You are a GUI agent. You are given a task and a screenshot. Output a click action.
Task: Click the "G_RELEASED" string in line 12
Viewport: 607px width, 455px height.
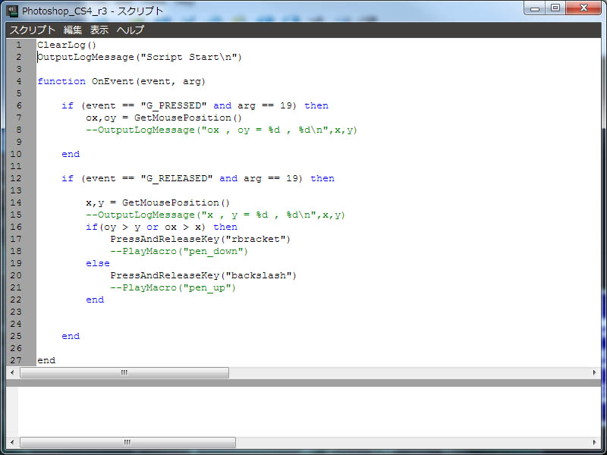pos(177,178)
